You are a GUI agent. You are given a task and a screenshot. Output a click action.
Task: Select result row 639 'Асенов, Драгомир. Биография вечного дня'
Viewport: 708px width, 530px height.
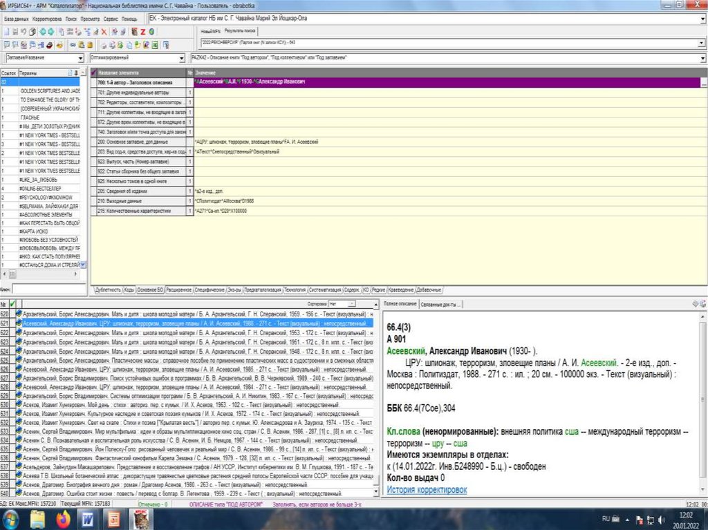(194, 484)
